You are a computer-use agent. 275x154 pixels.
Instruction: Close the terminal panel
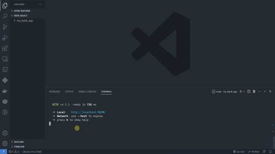(x=270, y=92)
